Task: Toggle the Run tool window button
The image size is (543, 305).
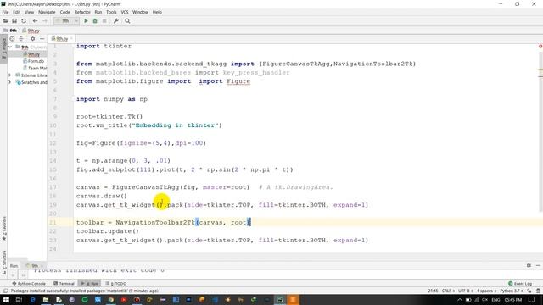Action: coord(90,284)
